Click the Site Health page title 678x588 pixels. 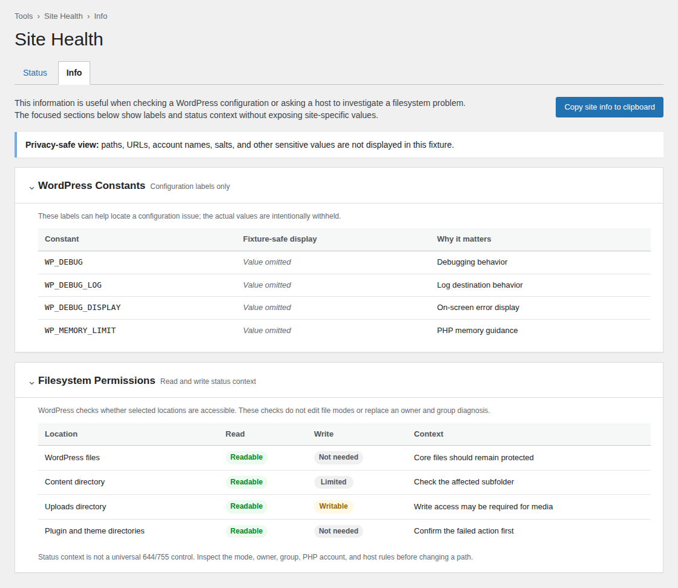(x=59, y=39)
